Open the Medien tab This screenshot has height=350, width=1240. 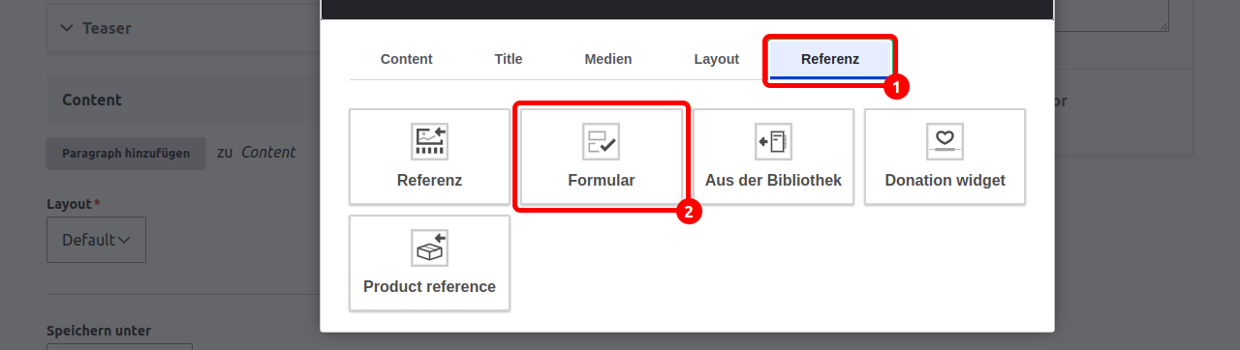[x=608, y=59]
